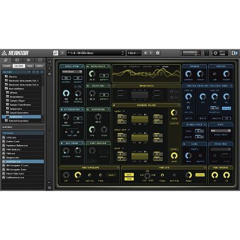240x240 pixels.
Task: Click the round icon under side strip magnifier
Action: coord(50,74)
